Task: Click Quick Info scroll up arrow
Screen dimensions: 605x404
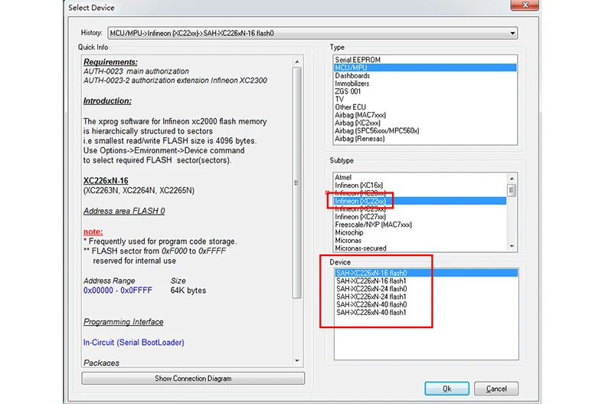Action: pyautogui.click(x=296, y=62)
